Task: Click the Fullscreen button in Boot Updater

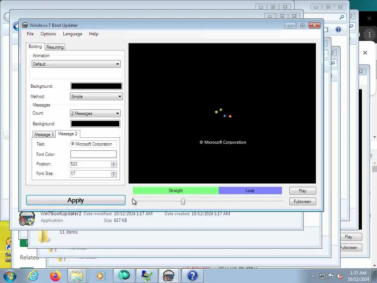Action: tap(303, 202)
